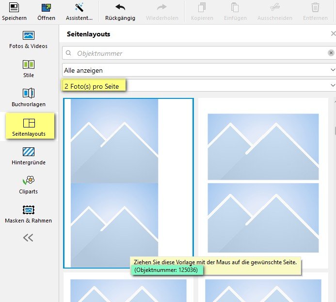Launch the Assistent wizard icon
336x302 pixels.
click(x=80, y=8)
